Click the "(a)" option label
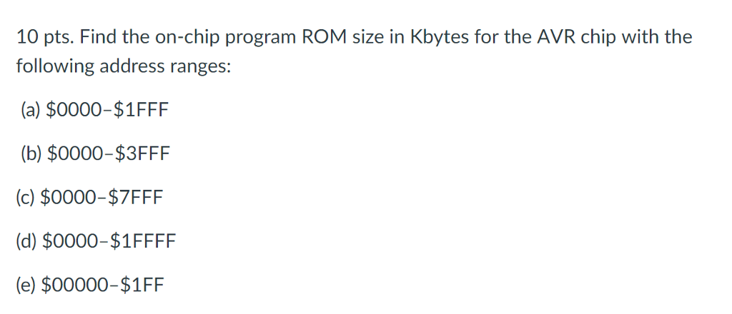The height and width of the screenshot is (314, 732). (31, 111)
